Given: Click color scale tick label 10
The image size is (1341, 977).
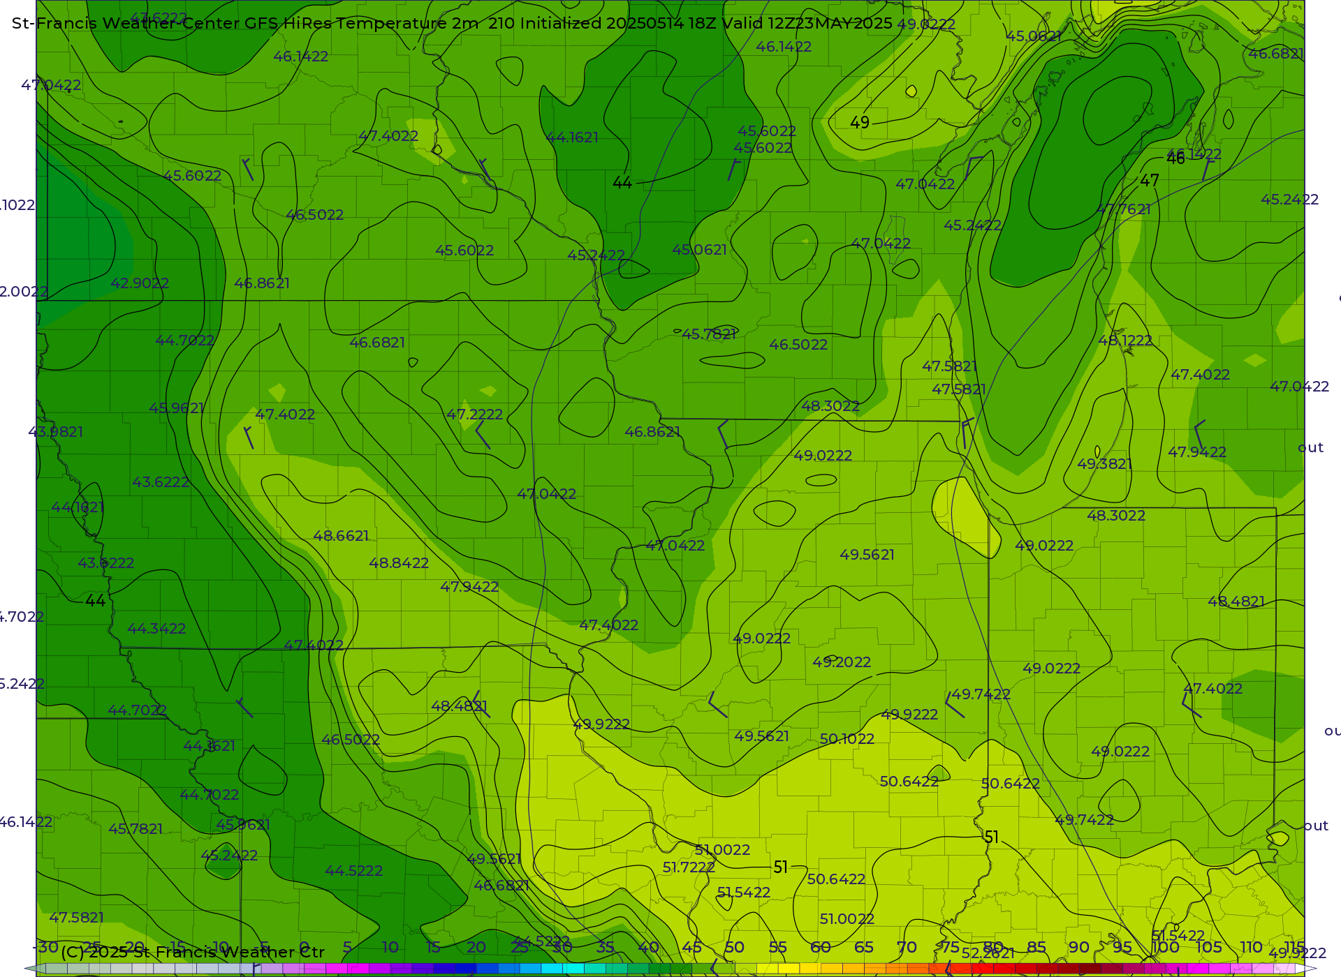Looking at the screenshot, I should pyautogui.click(x=390, y=948).
